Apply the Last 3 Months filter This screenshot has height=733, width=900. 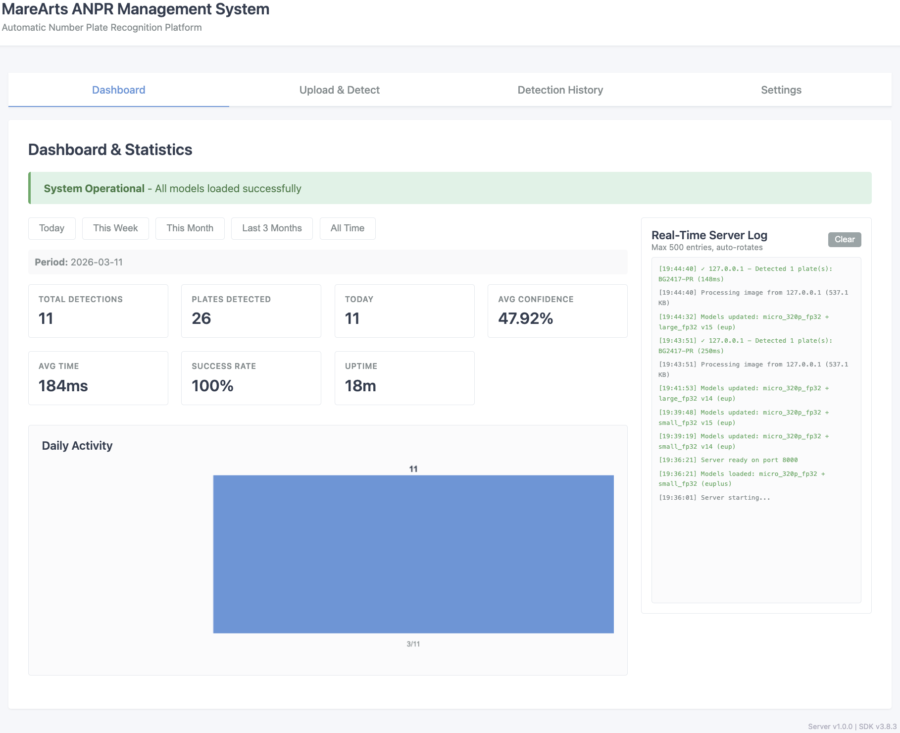[271, 228]
